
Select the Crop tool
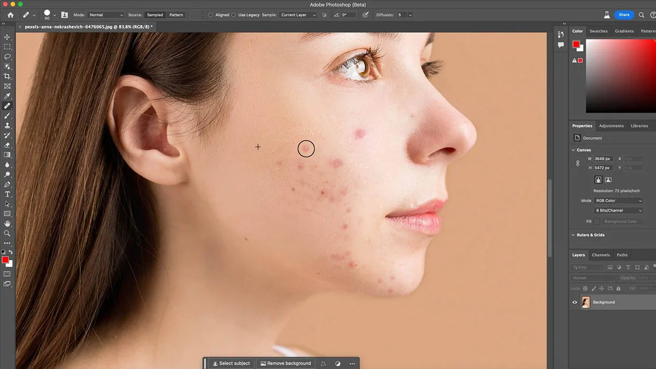tap(8, 77)
